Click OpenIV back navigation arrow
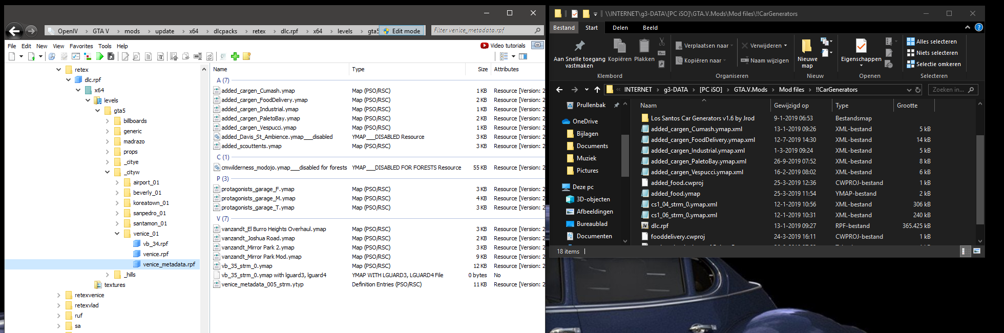 tap(15, 31)
